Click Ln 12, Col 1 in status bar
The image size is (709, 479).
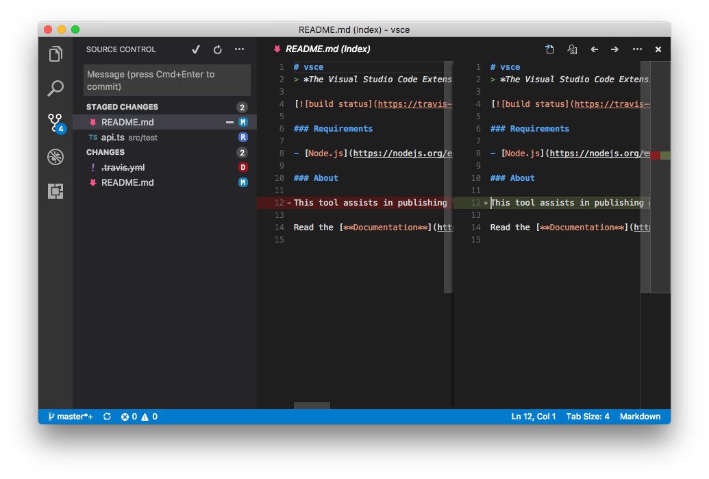point(533,417)
